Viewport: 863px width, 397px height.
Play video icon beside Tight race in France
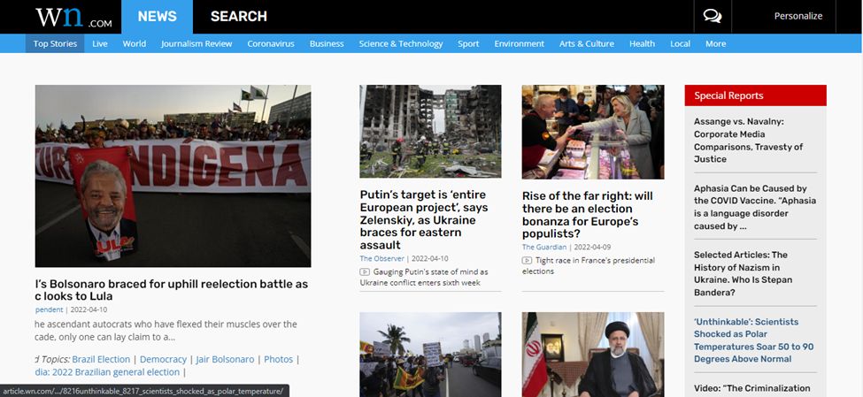coord(527,260)
